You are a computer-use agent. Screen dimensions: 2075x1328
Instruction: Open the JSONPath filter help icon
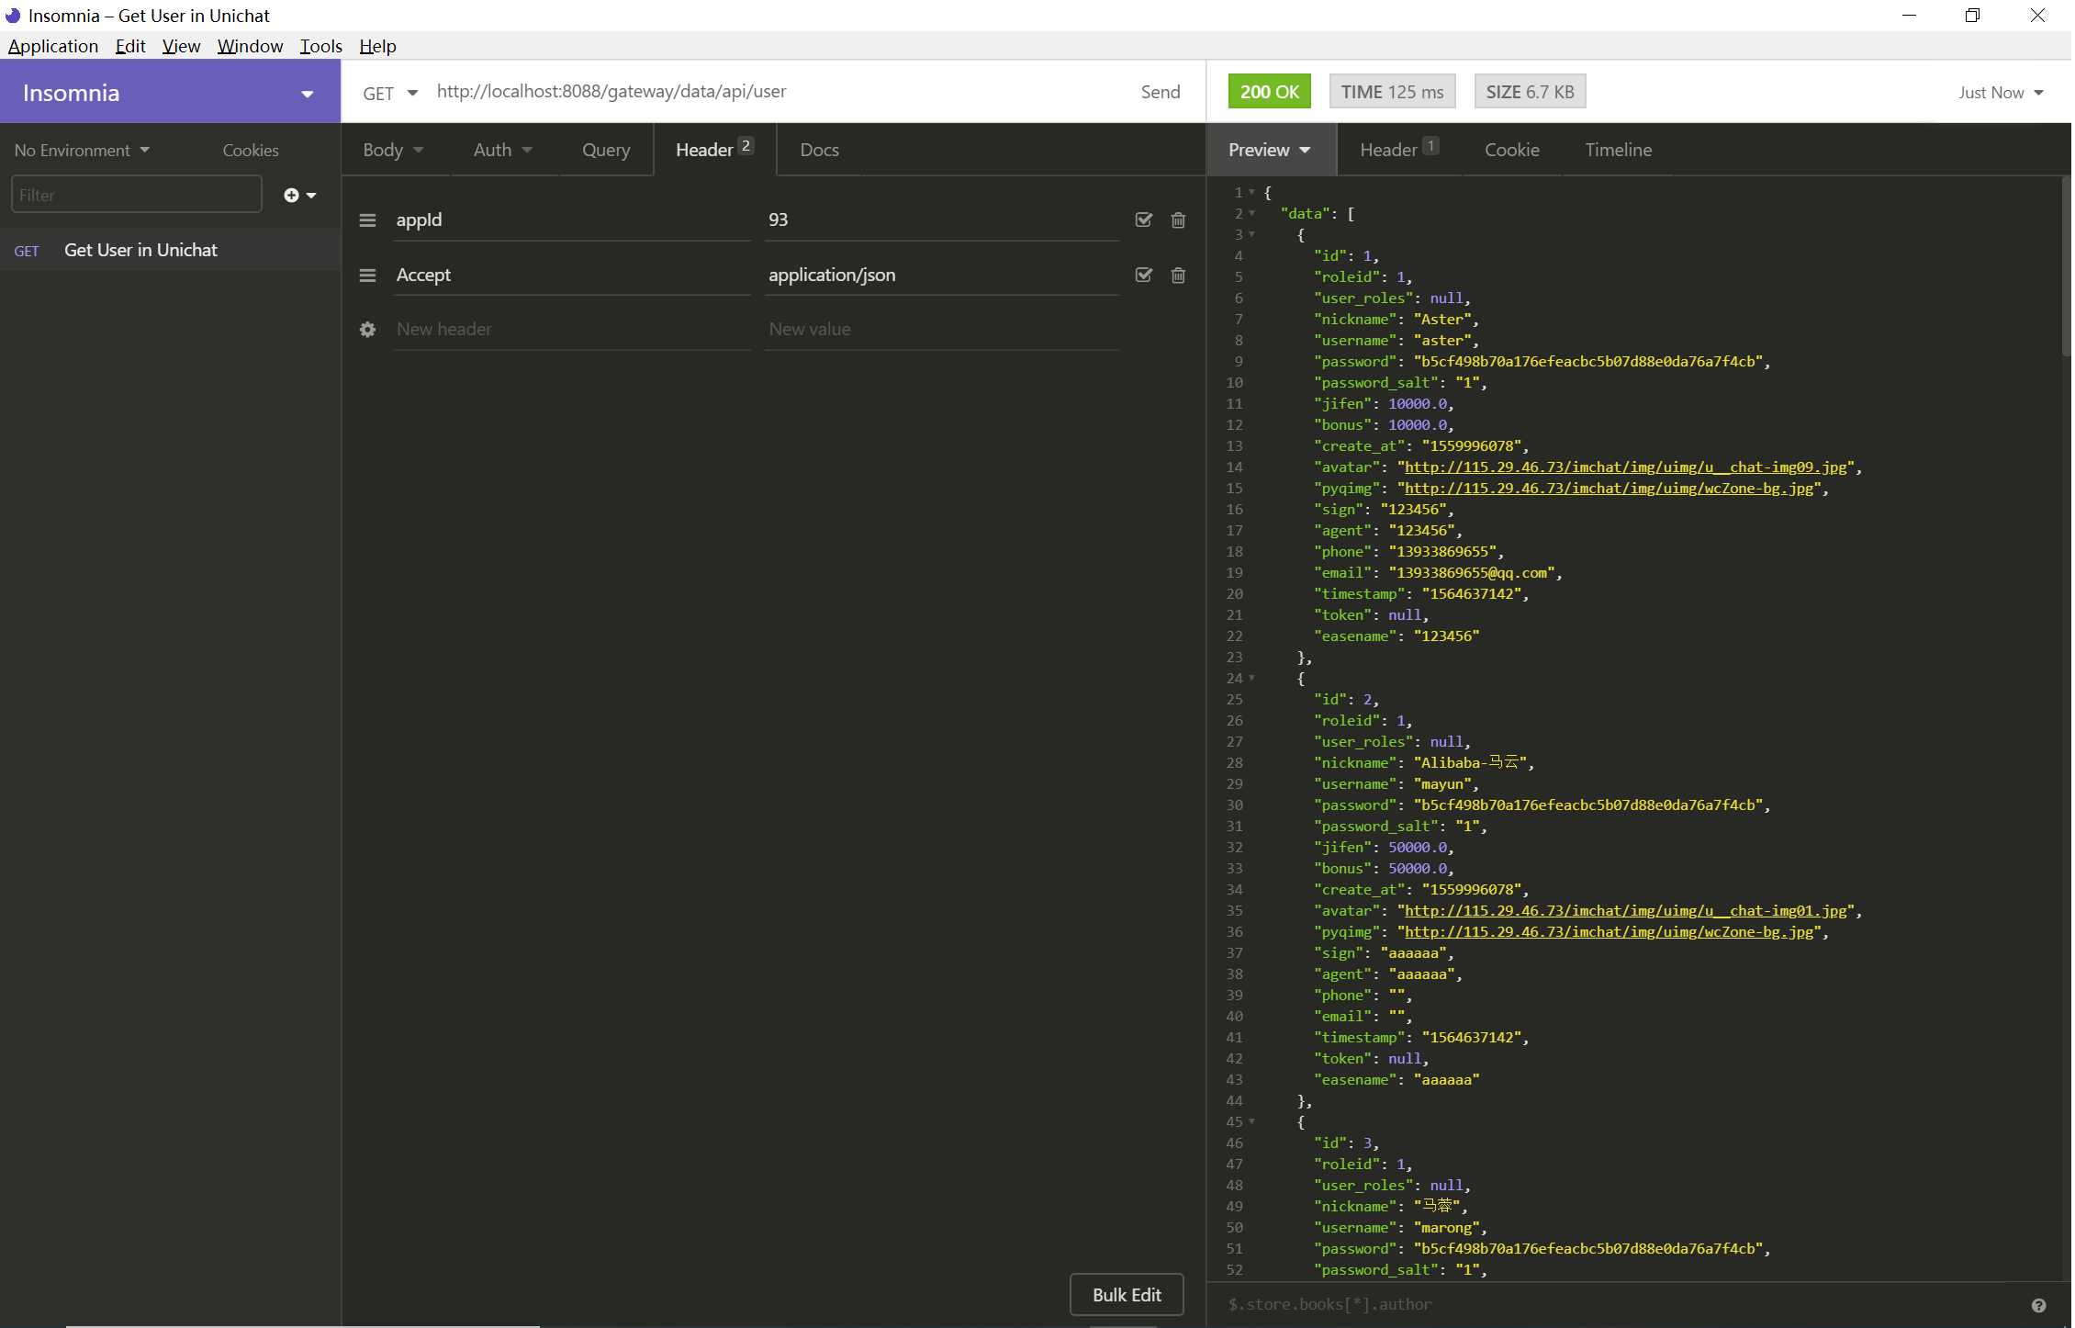pyautogui.click(x=2038, y=1305)
